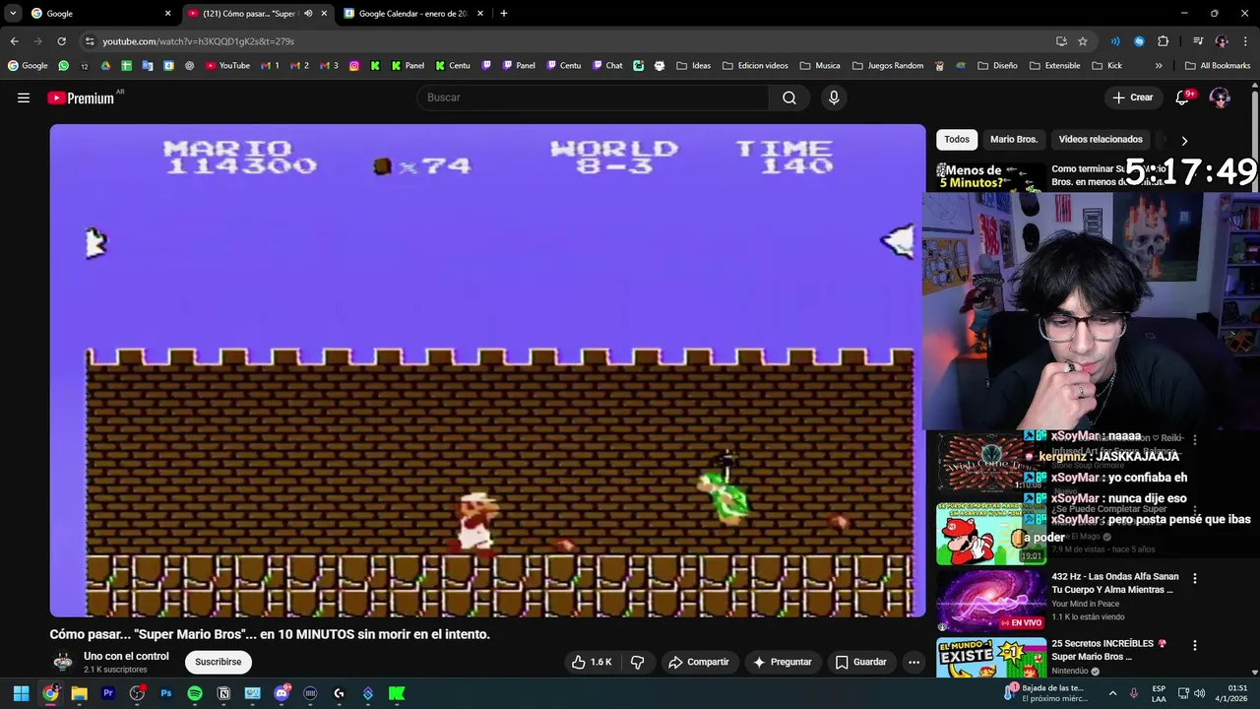Show more filter chips with right arrow
Screen dimensions: 1260x709
tap(1184, 140)
